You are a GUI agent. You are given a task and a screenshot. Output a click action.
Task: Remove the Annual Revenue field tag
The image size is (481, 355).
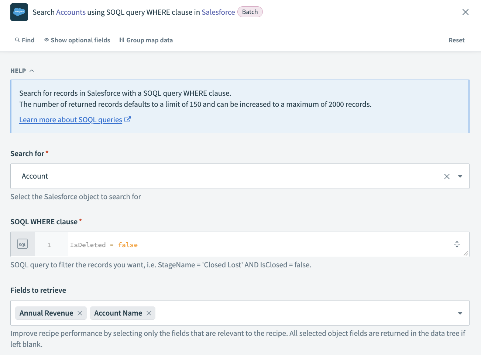[80, 313]
